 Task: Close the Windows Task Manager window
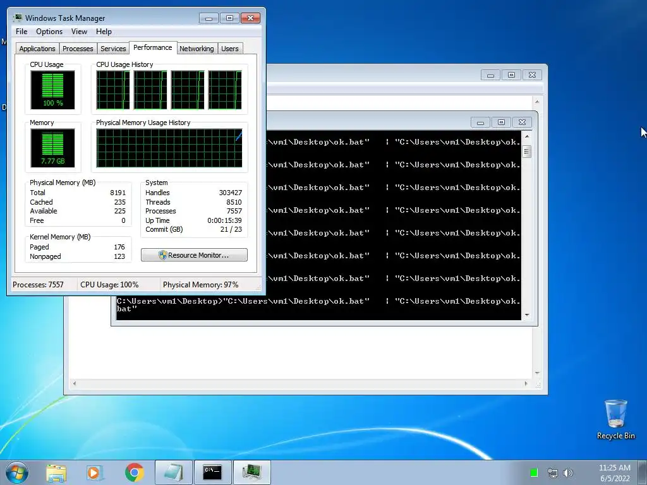tap(250, 18)
